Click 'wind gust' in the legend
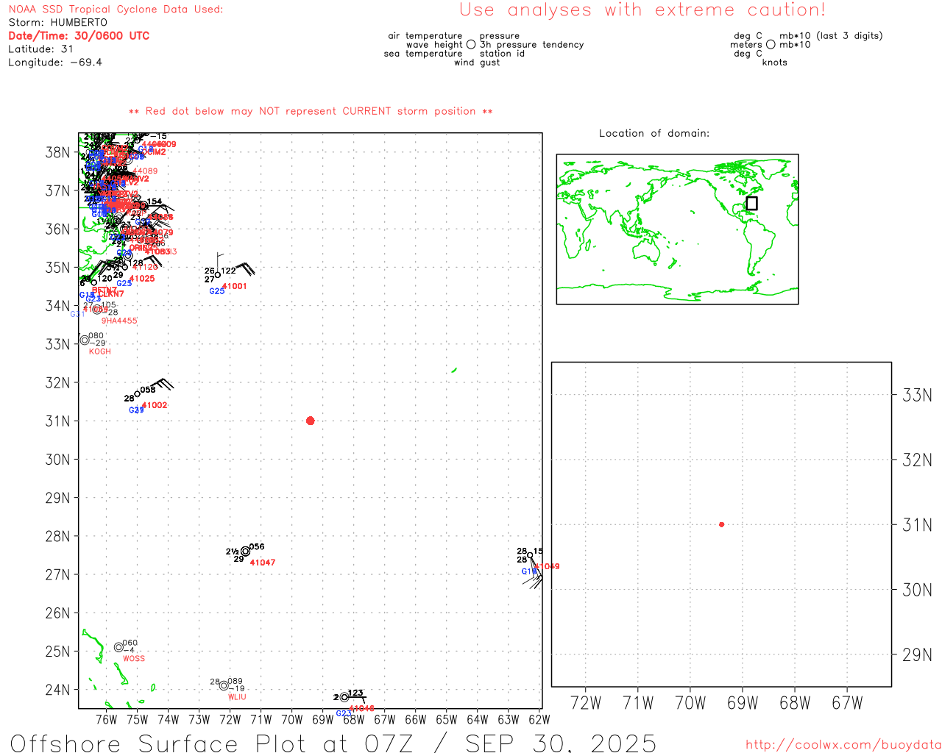 click(477, 62)
